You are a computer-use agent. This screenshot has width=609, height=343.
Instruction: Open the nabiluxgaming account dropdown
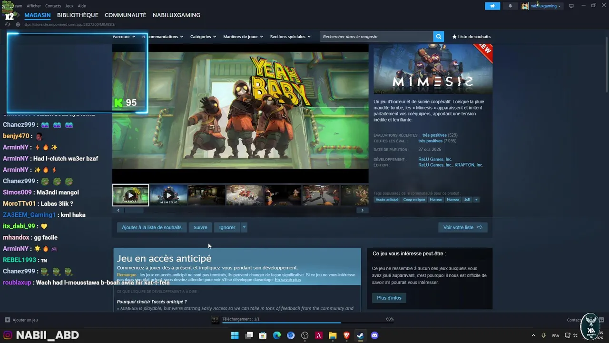(541, 6)
